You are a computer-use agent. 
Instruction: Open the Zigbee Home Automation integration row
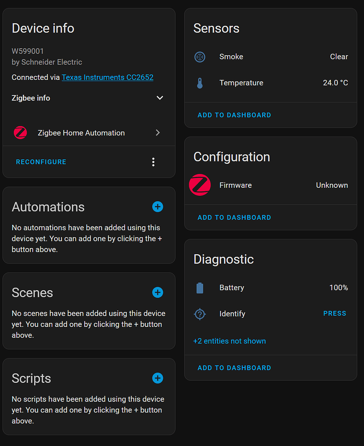pos(81,133)
